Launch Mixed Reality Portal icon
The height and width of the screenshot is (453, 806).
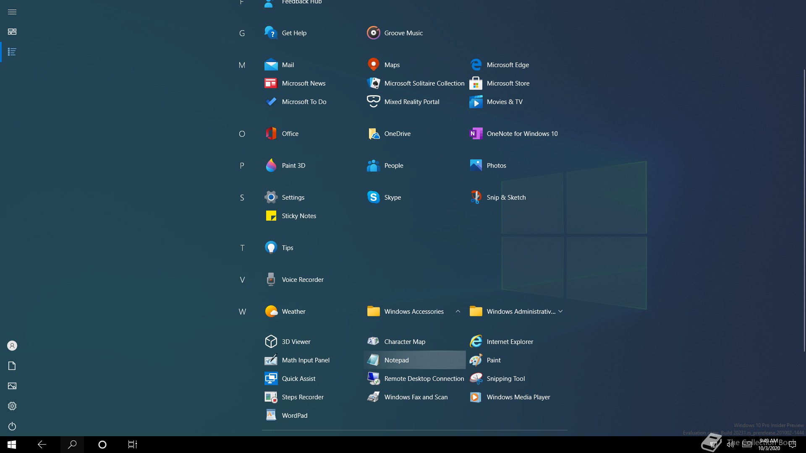[x=373, y=102]
